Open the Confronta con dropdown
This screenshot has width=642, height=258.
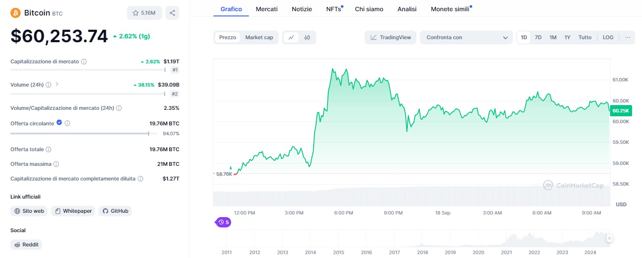(466, 37)
